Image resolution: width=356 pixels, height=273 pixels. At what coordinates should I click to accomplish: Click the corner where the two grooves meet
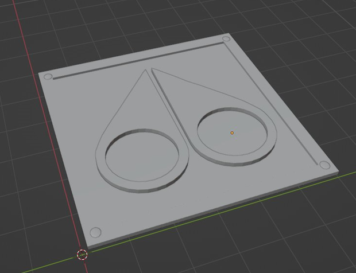coord(223,44)
